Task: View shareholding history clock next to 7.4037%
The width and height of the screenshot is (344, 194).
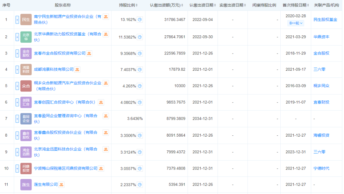Action: pos(140,69)
